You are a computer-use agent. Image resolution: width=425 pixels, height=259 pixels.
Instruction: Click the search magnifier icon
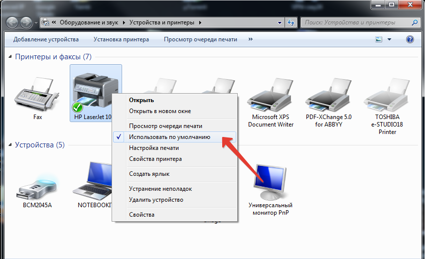415,23
